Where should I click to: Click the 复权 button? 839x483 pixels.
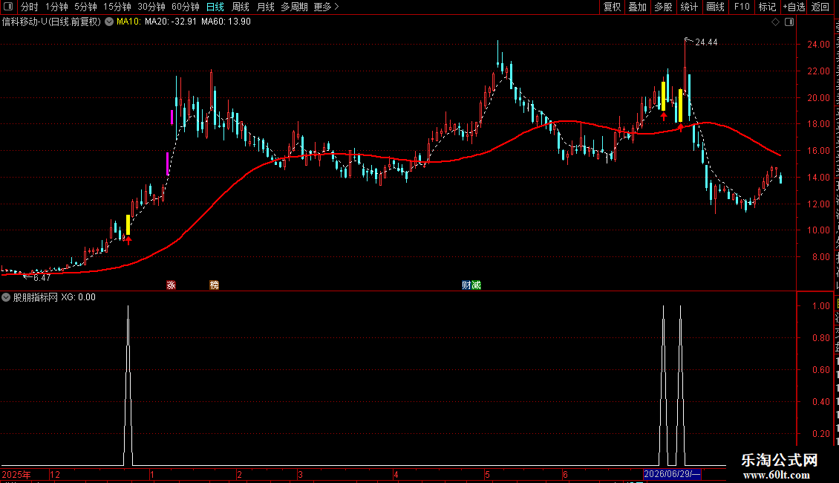click(612, 7)
